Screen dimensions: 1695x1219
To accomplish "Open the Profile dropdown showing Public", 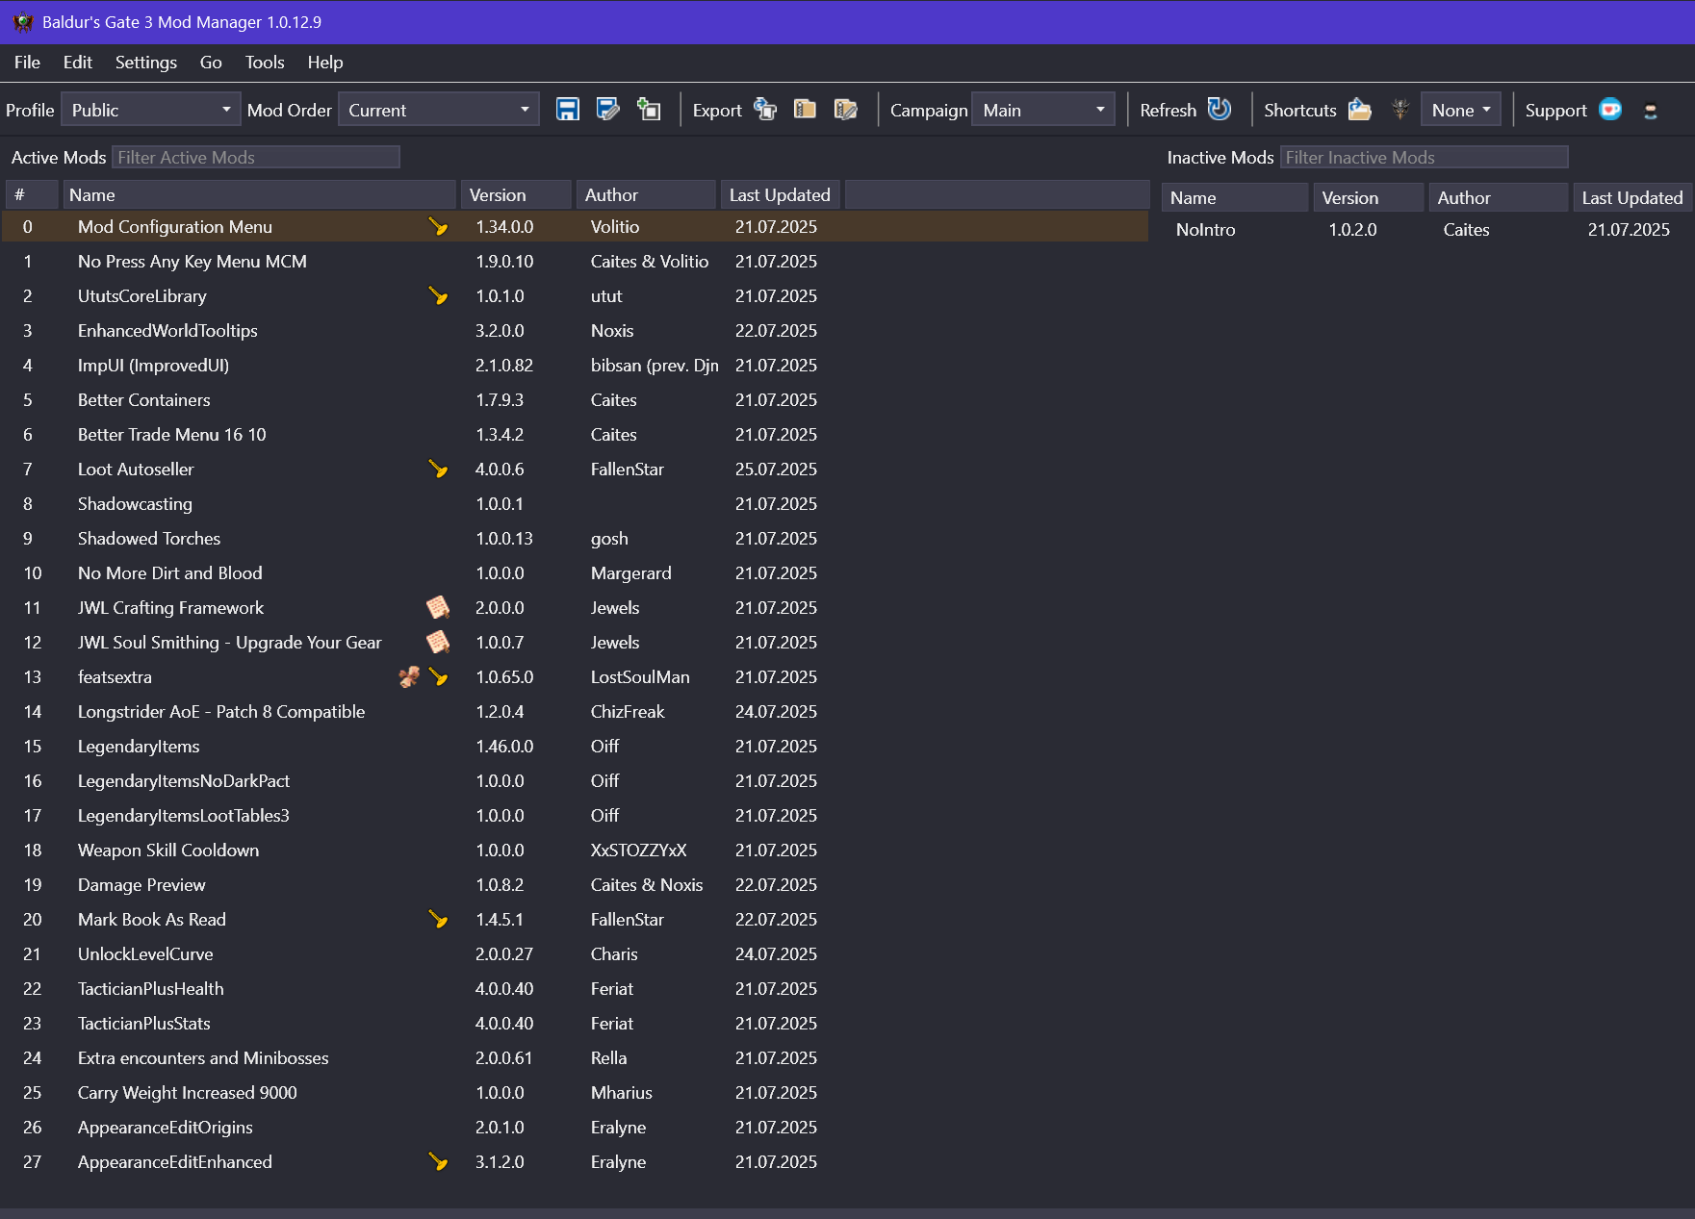I will pos(151,110).
